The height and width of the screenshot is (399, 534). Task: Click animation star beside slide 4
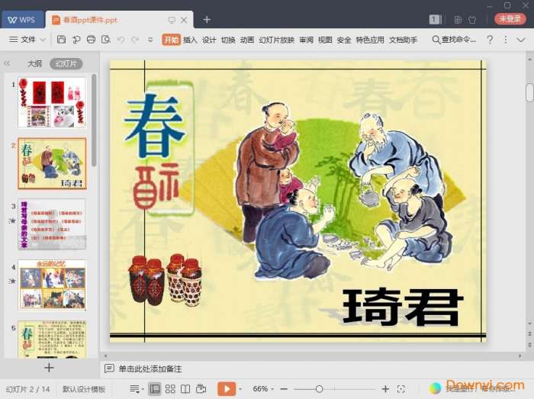coord(12,281)
